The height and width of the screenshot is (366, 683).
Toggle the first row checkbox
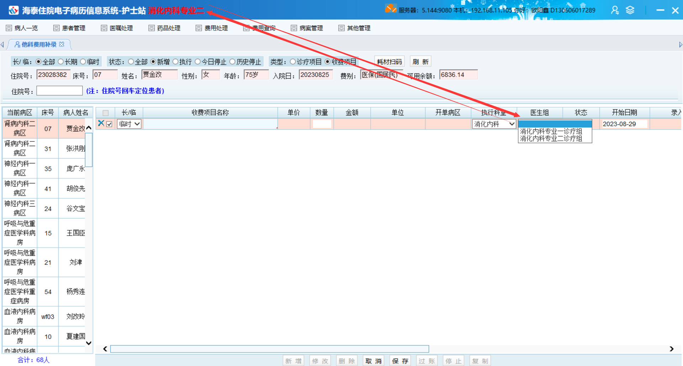[x=109, y=124]
